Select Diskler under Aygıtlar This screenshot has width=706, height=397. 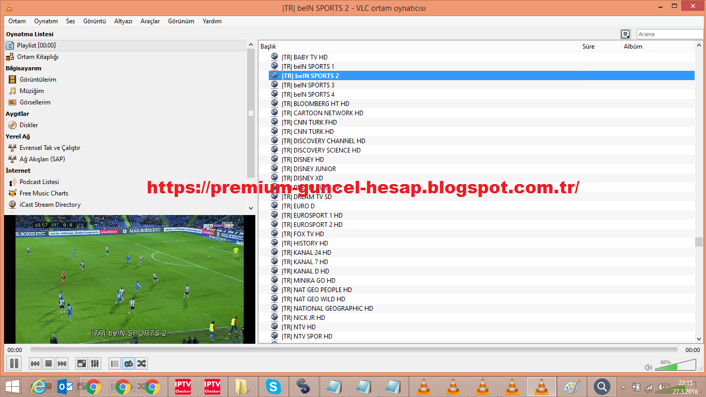126,125
